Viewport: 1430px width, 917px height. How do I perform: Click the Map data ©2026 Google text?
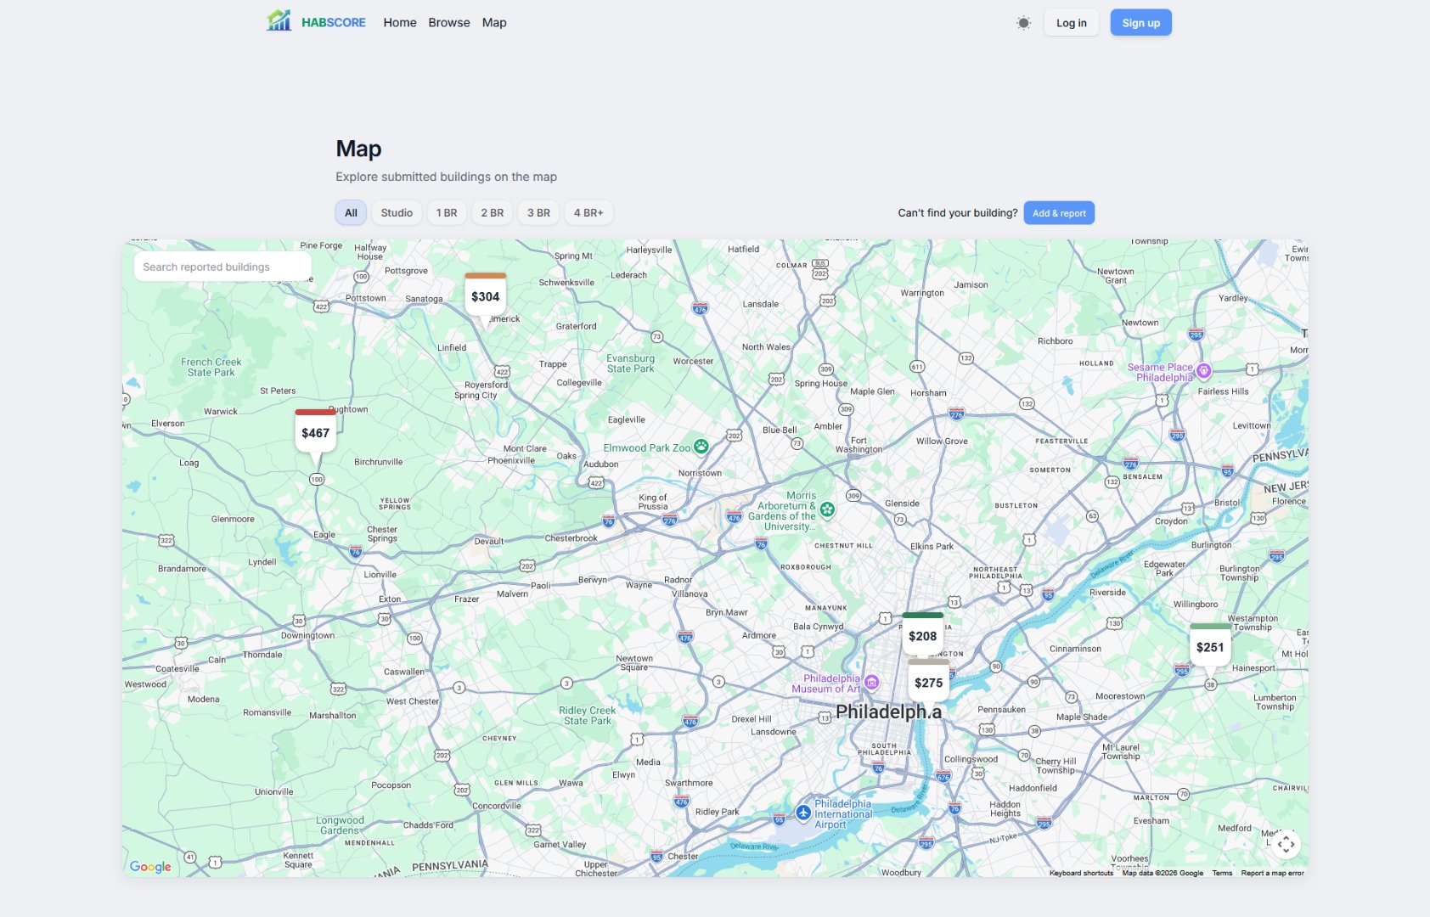1163,873
